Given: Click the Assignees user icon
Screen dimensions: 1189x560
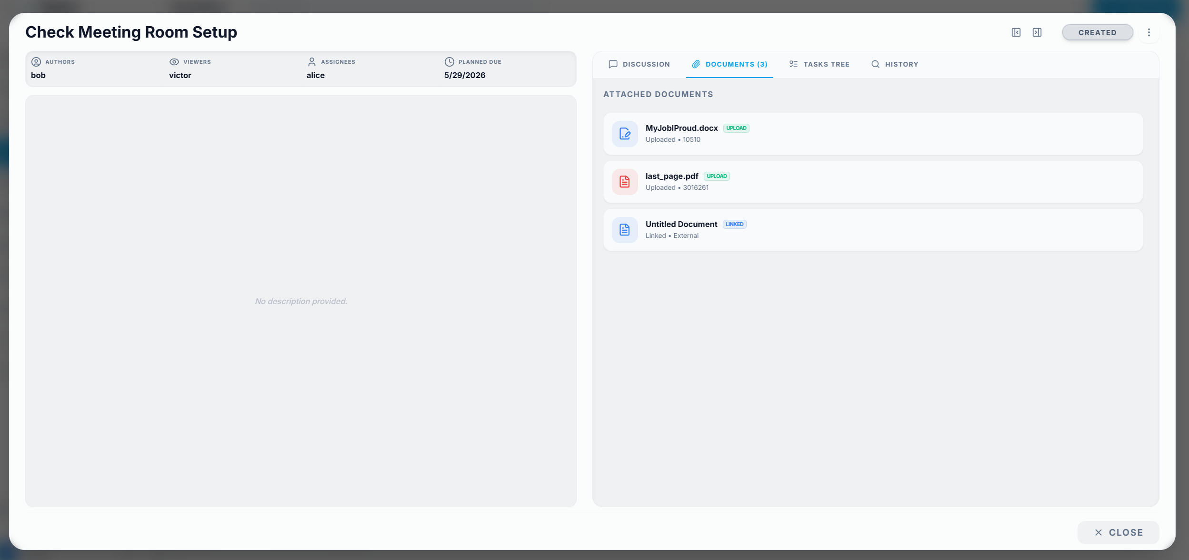Looking at the screenshot, I should click(312, 62).
